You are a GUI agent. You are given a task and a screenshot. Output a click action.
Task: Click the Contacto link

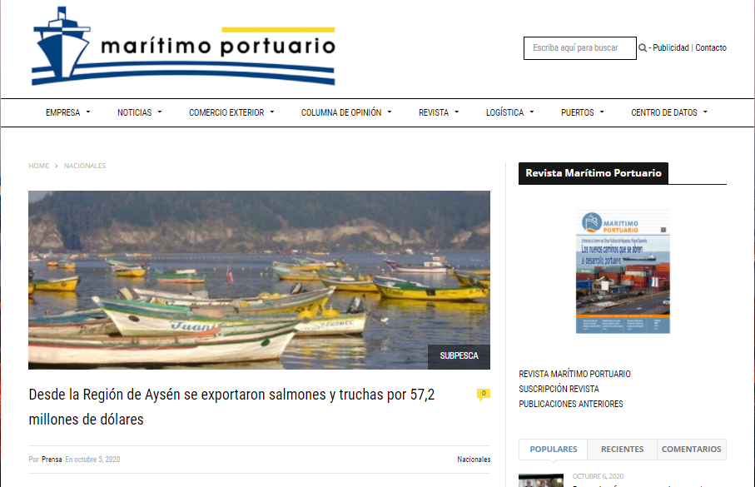[711, 47]
